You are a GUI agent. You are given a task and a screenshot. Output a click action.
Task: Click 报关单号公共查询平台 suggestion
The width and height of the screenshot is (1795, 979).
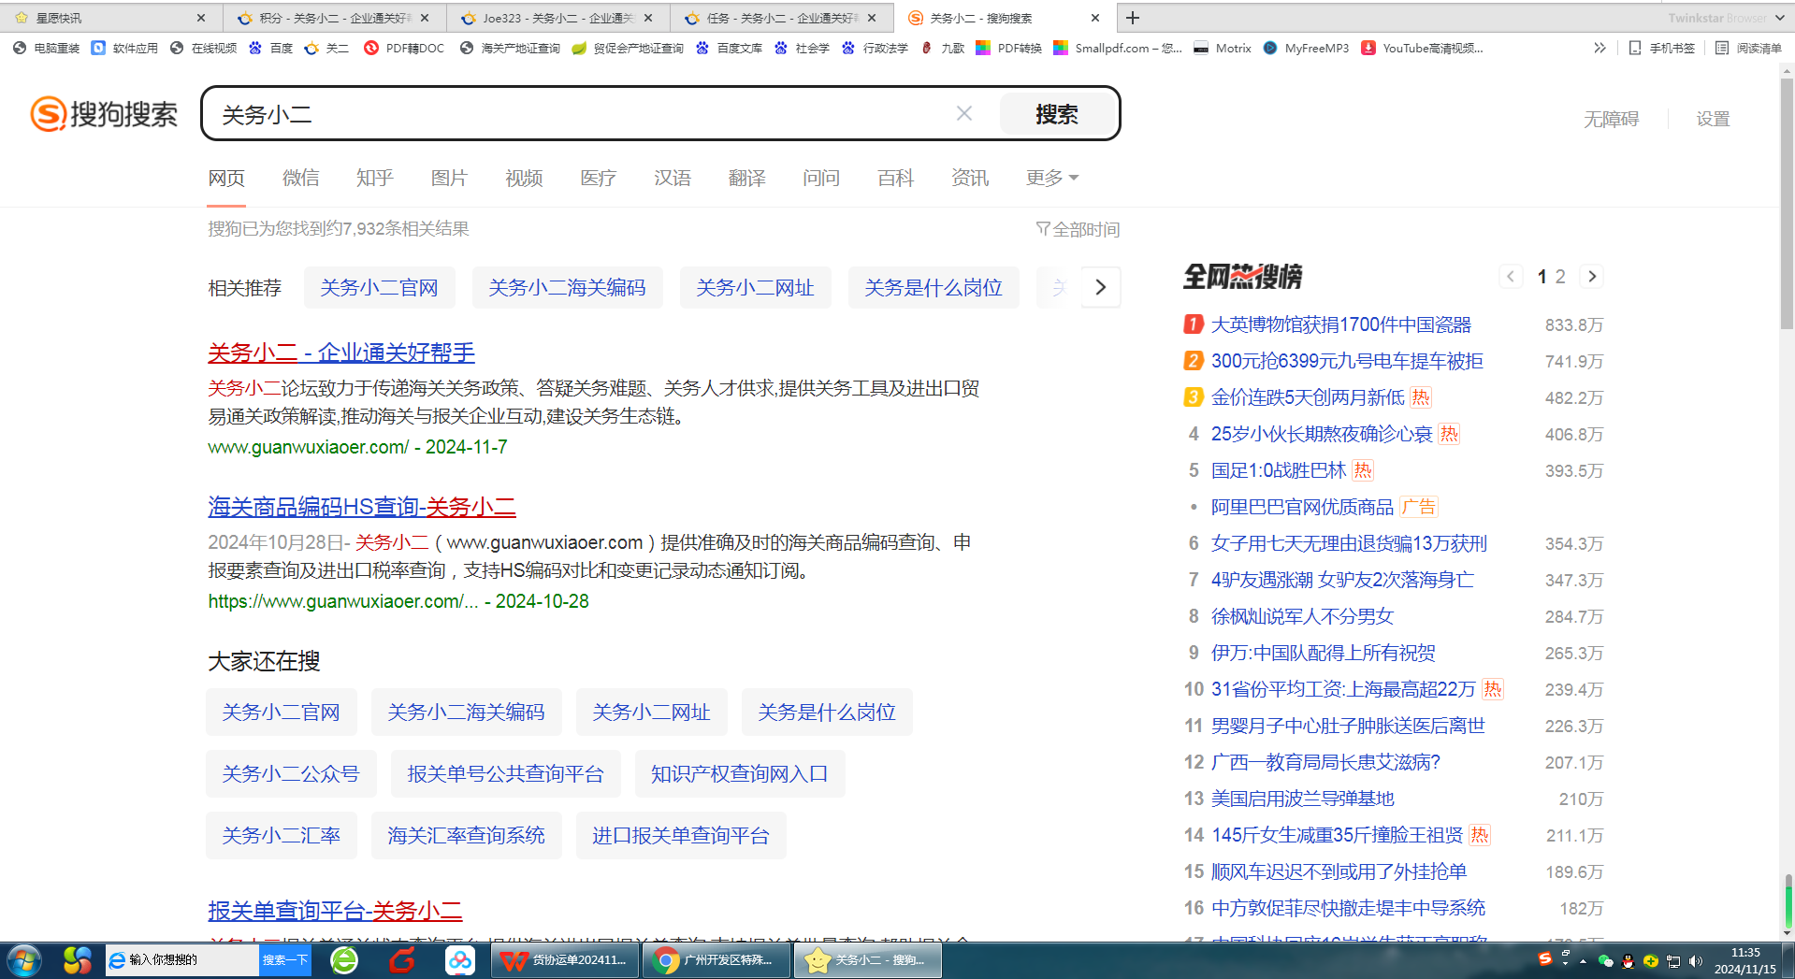click(x=506, y=773)
